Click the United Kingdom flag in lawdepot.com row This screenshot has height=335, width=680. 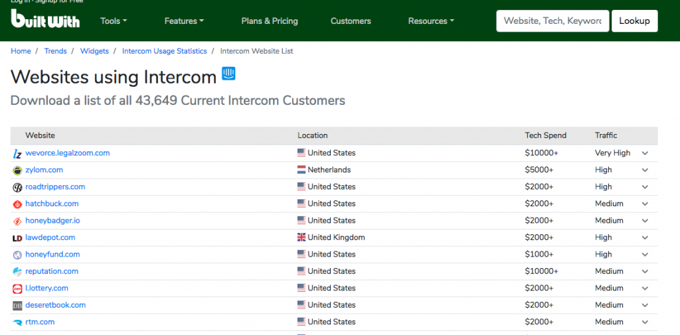point(301,237)
